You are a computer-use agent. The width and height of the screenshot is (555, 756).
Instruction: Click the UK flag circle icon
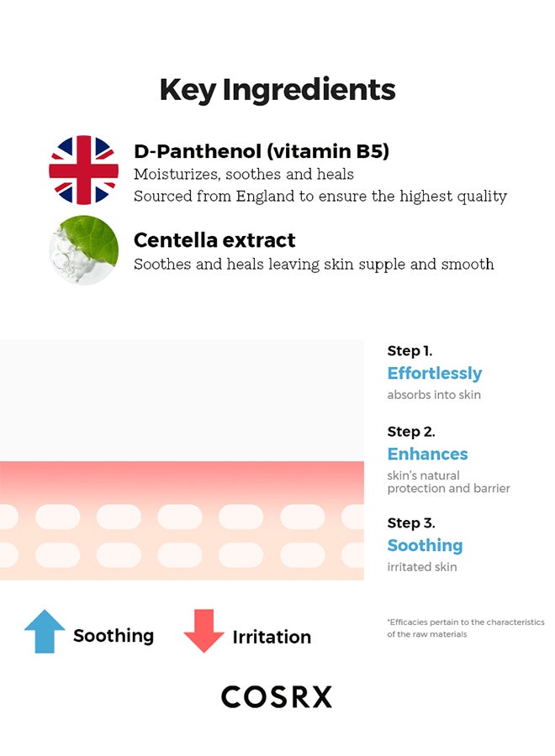83,171
